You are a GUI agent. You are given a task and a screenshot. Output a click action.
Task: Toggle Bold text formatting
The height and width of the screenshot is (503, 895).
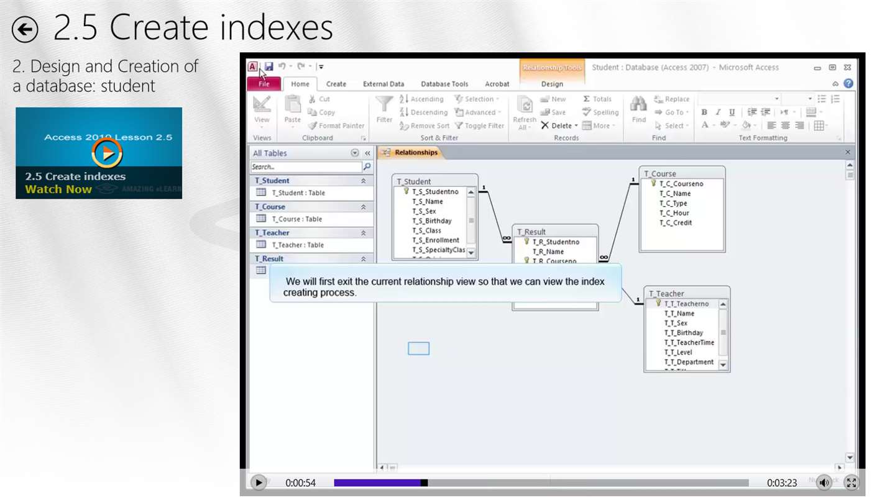point(704,112)
